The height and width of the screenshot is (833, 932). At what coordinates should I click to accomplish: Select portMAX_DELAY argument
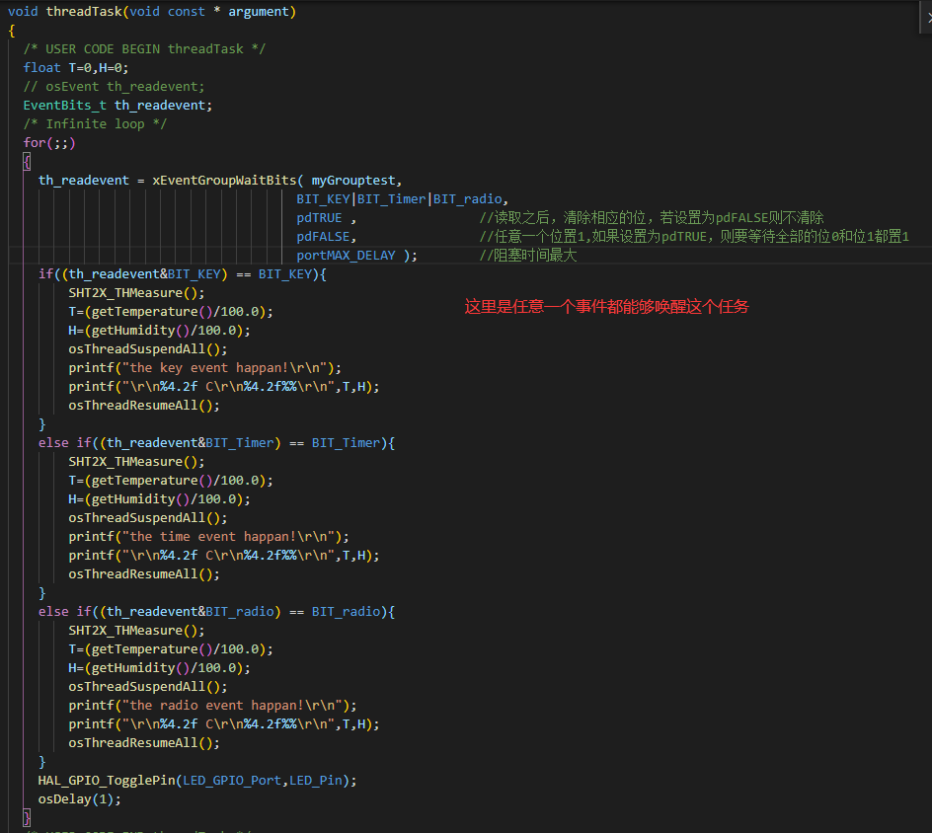pyautogui.click(x=346, y=256)
